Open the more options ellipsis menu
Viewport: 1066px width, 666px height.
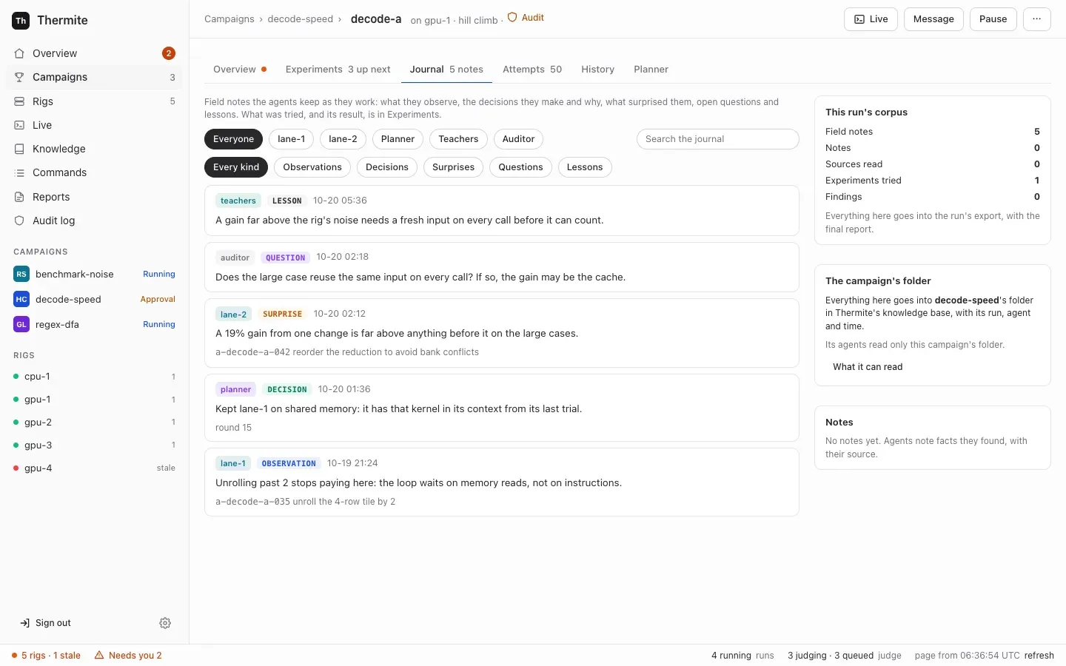(x=1036, y=19)
